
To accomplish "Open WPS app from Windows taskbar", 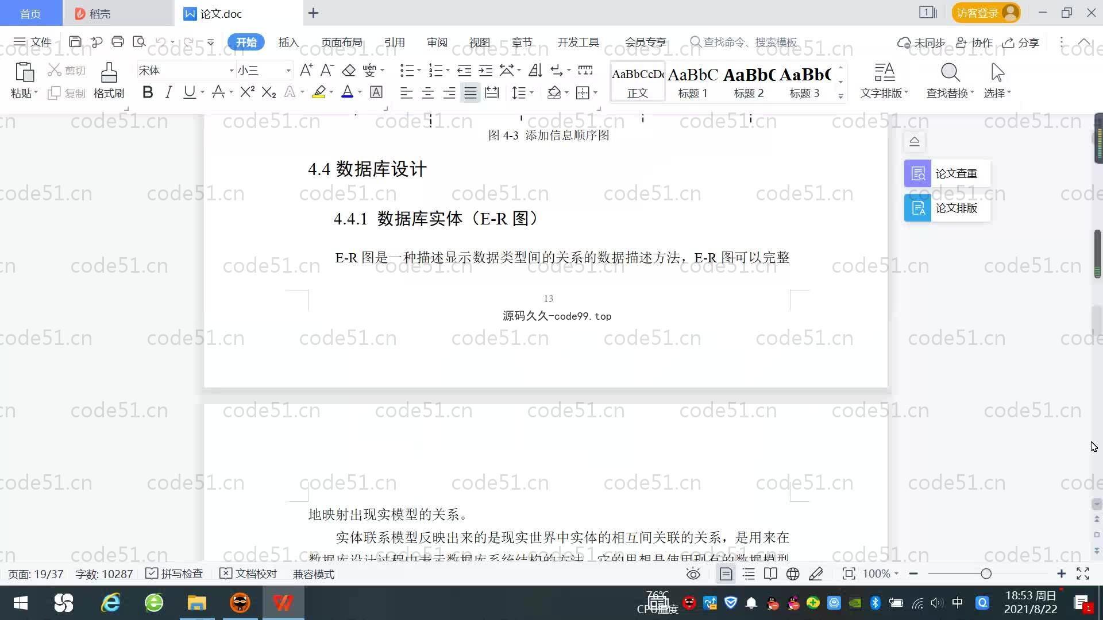I will 283,603.
